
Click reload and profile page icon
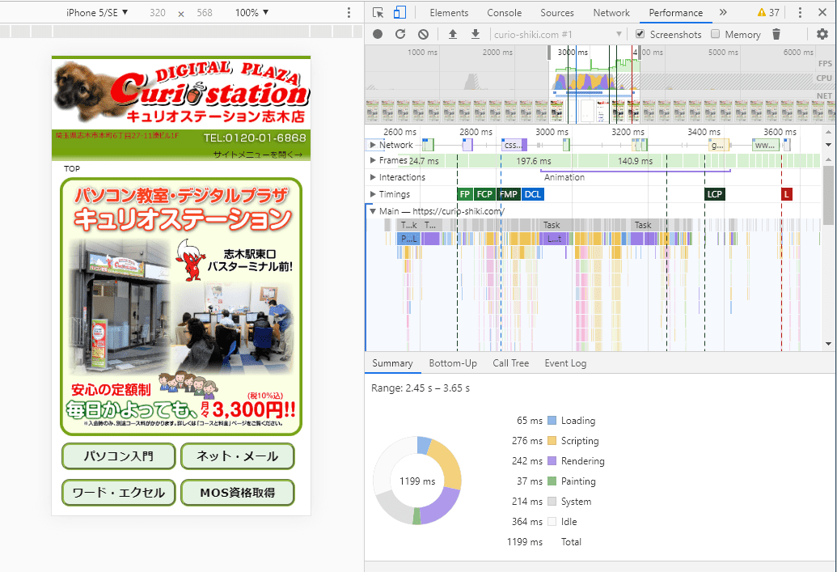tap(400, 34)
